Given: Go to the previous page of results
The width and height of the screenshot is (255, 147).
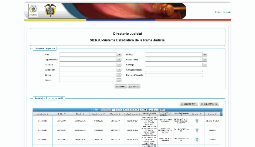Looking at the screenshot, I should click(x=109, y=110).
